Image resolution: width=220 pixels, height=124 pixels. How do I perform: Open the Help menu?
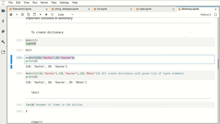click(x=75, y=2)
